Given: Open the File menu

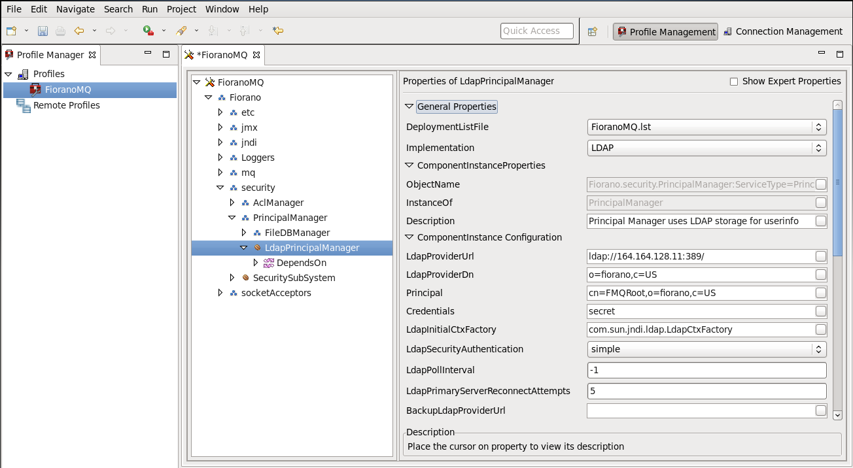Looking at the screenshot, I should [x=14, y=9].
